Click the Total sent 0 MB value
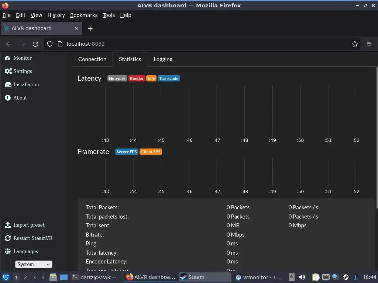Image resolution: width=378 pixels, height=283 pixels. 233,226
